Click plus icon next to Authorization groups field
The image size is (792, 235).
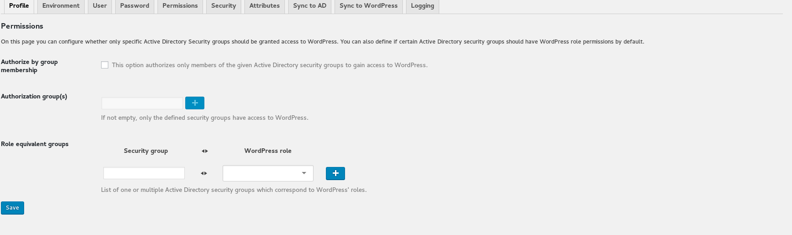point(195,103)
